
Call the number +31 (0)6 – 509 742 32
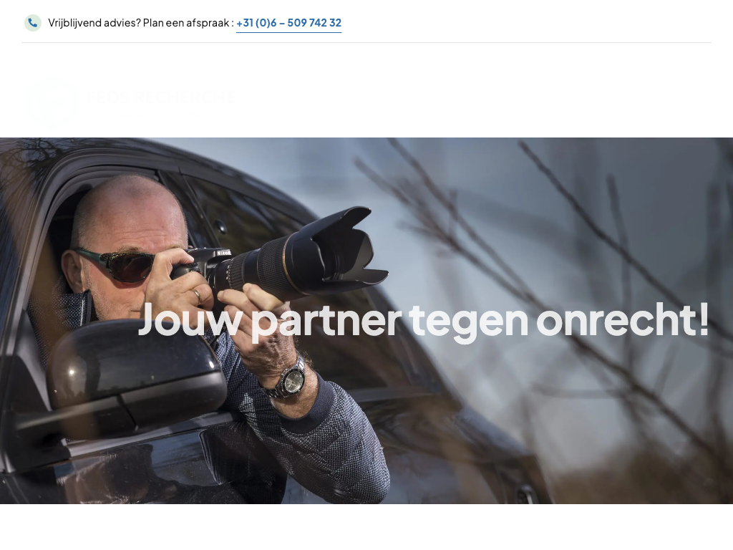click(x=289, y=23)
